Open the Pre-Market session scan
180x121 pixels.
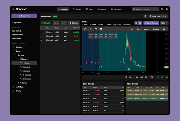click(17, 31)
